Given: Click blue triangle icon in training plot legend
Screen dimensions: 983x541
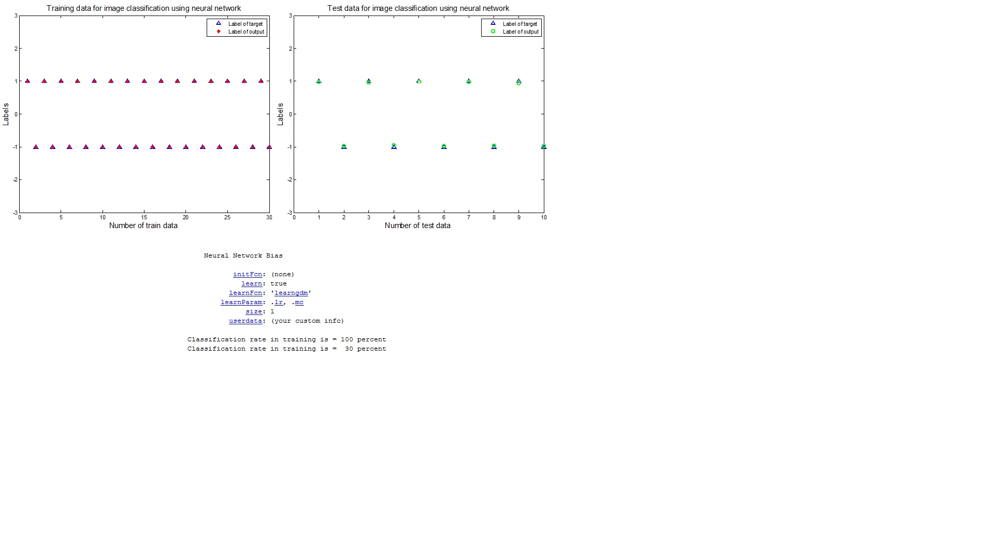Looking at the screenshot, I should click(219, 23).
